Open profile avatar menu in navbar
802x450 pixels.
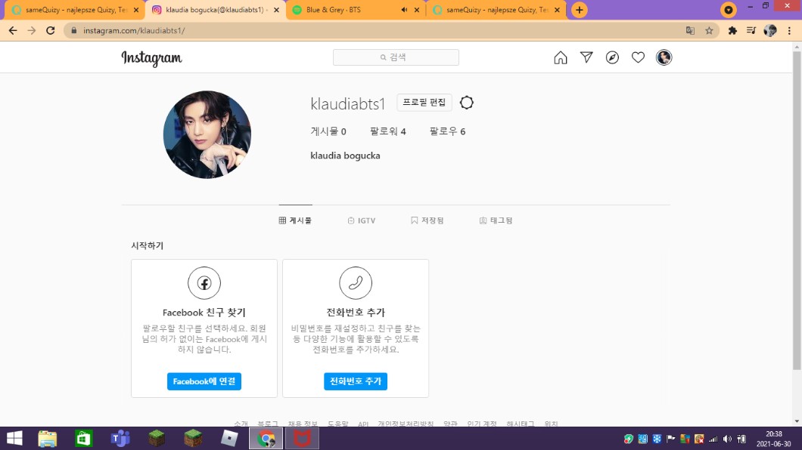[664, 58]
